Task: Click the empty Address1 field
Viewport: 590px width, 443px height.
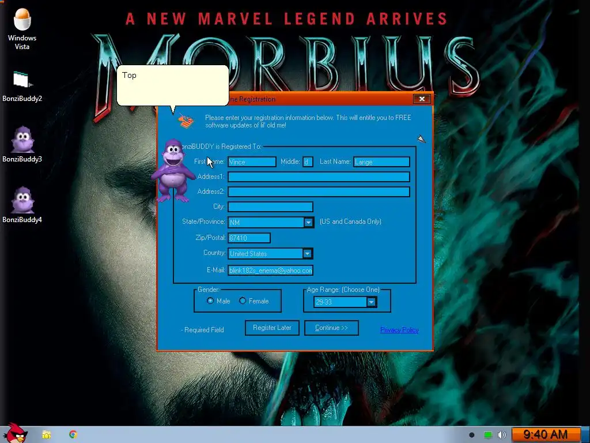Action: pos(319,177)
